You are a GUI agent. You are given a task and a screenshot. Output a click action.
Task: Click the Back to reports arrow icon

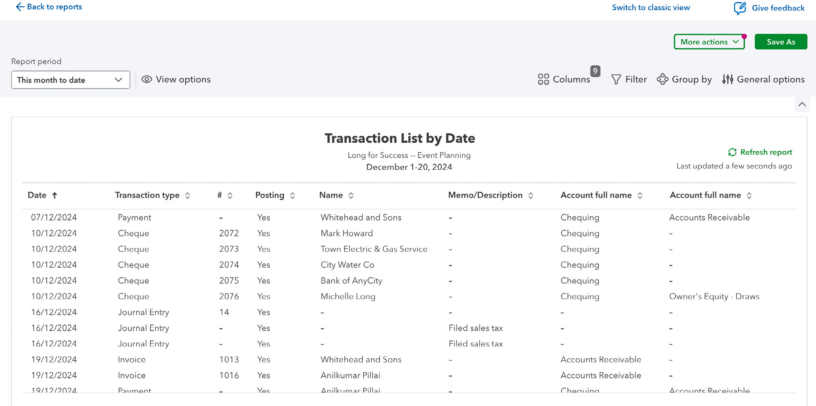20,7
